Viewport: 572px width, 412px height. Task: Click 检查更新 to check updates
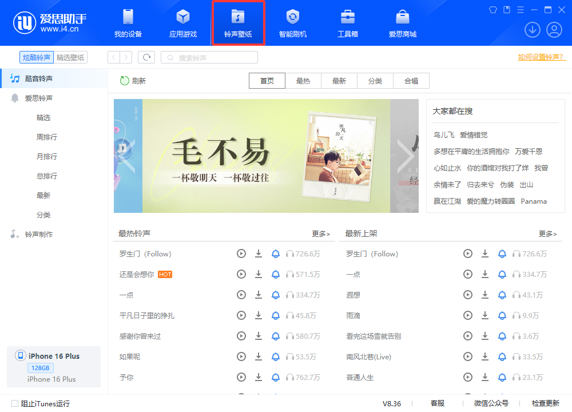546,403
